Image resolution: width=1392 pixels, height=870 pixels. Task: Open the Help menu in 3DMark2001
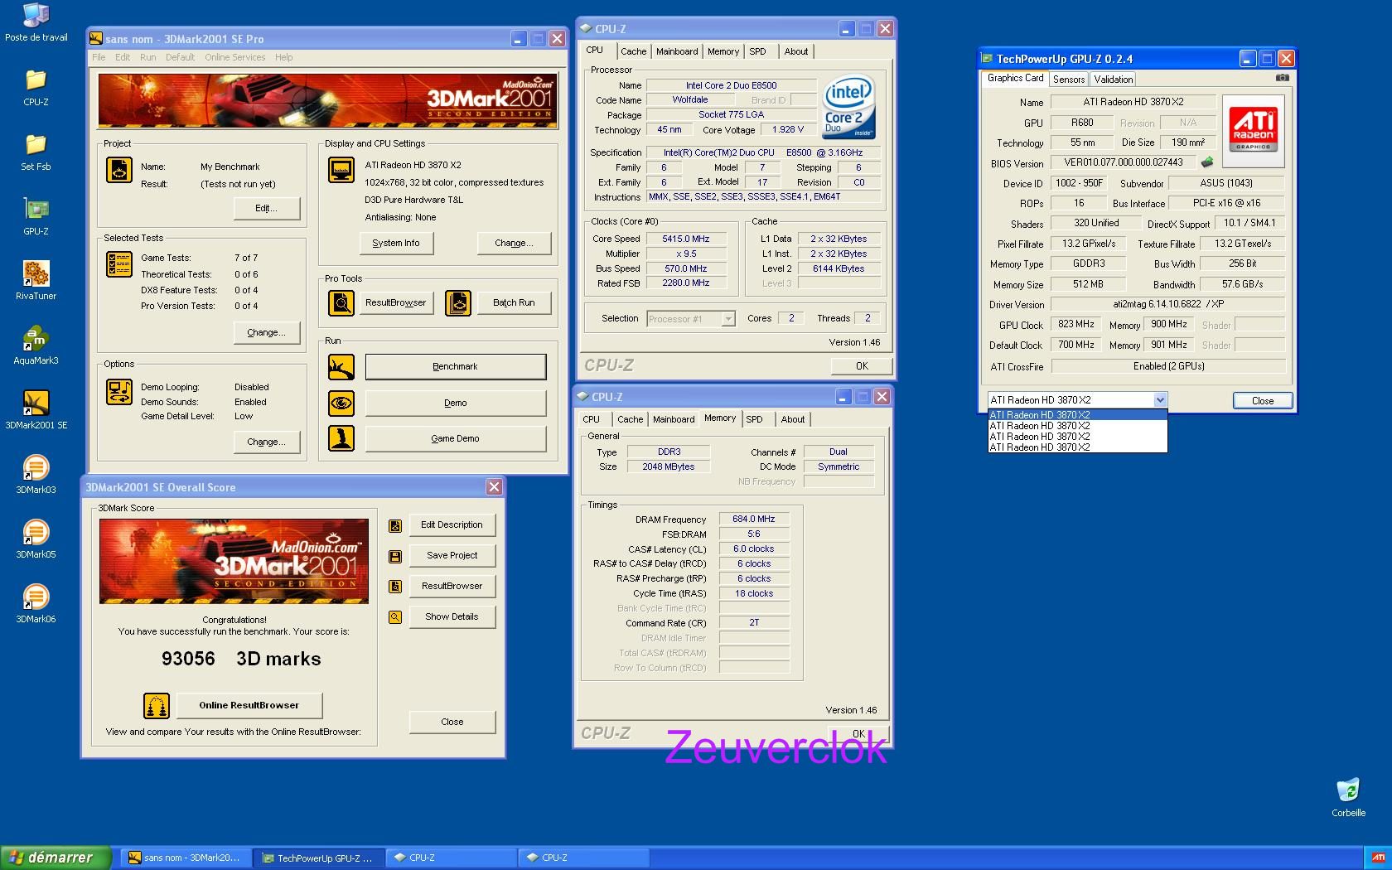tap(284, 57)
